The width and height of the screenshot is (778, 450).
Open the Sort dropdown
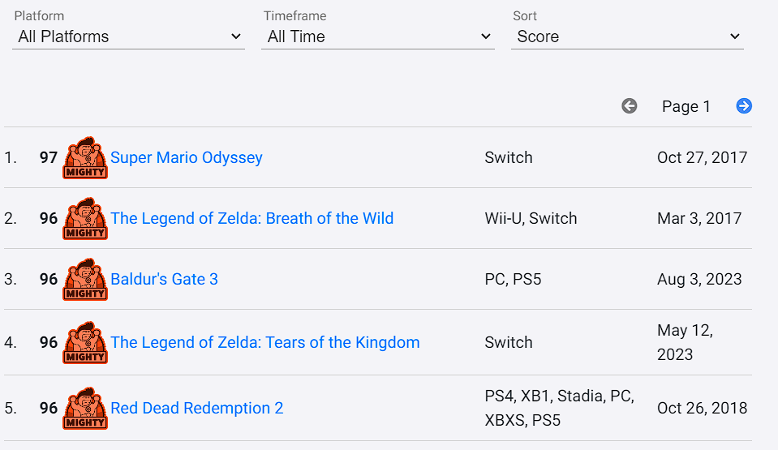coord(627,36)
